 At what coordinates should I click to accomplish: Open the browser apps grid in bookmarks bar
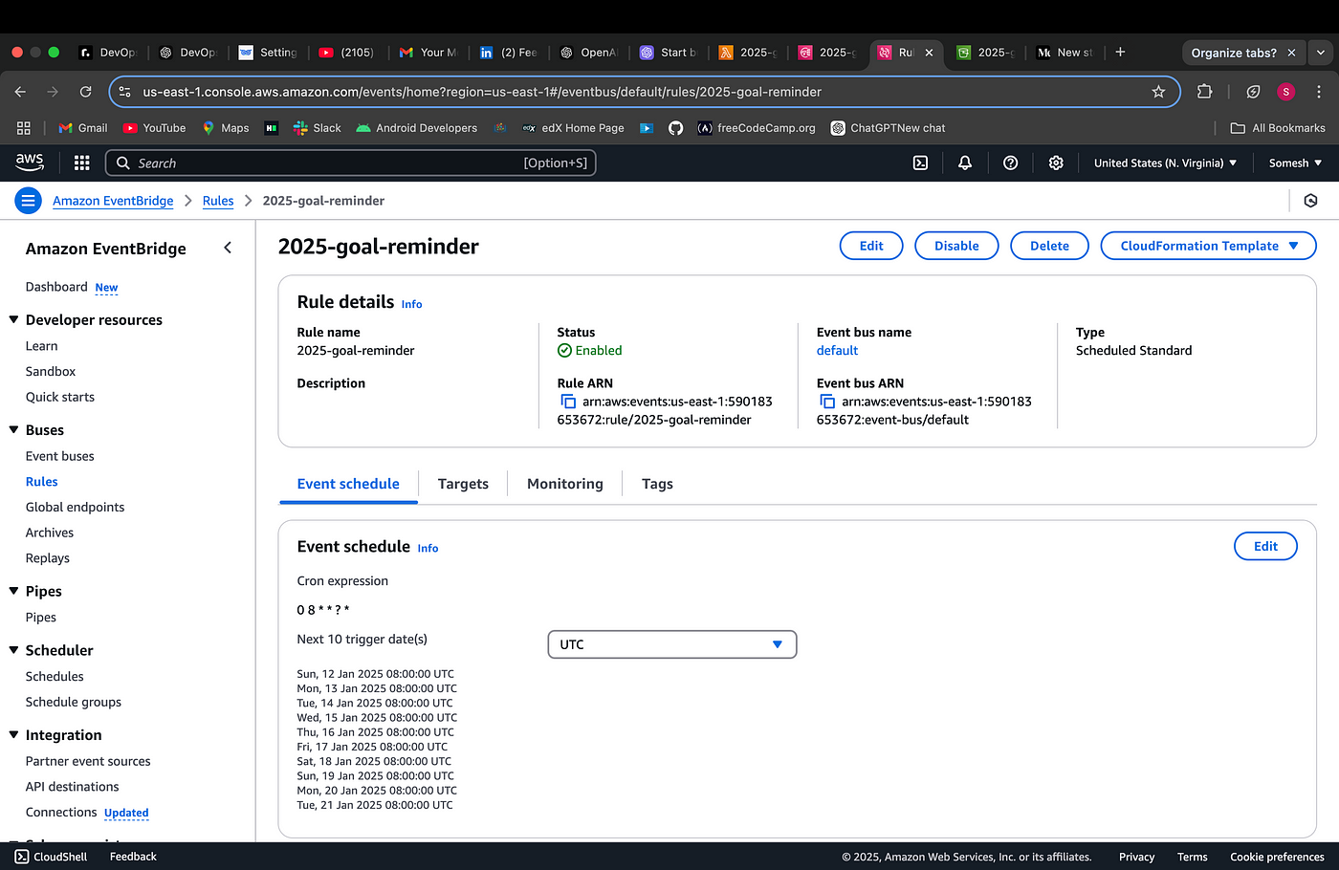(24, 128)
